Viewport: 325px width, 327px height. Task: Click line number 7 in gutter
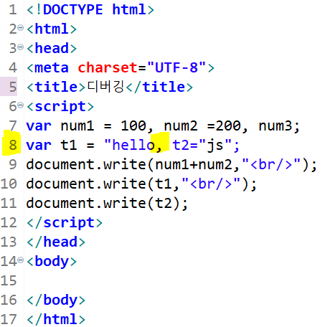point(13,125)
